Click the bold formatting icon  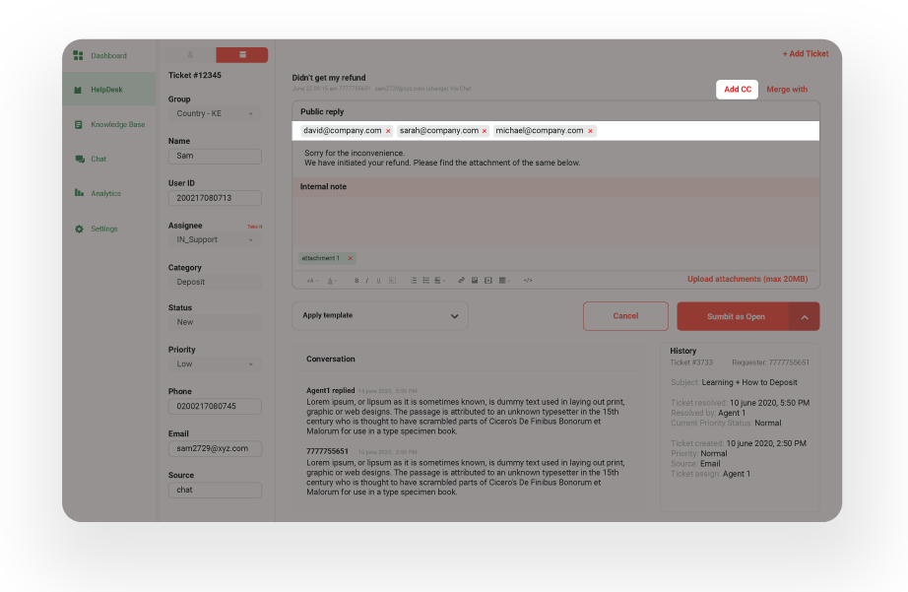pyautogui.click(x=357, y=281)
